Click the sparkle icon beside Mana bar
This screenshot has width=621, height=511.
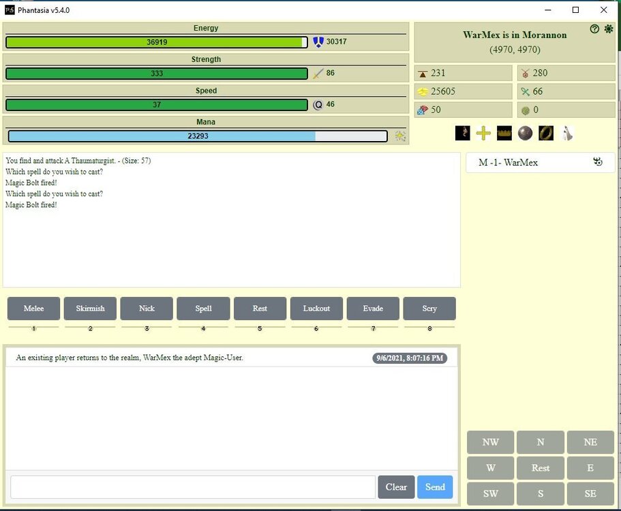click(x=400, y=136)
